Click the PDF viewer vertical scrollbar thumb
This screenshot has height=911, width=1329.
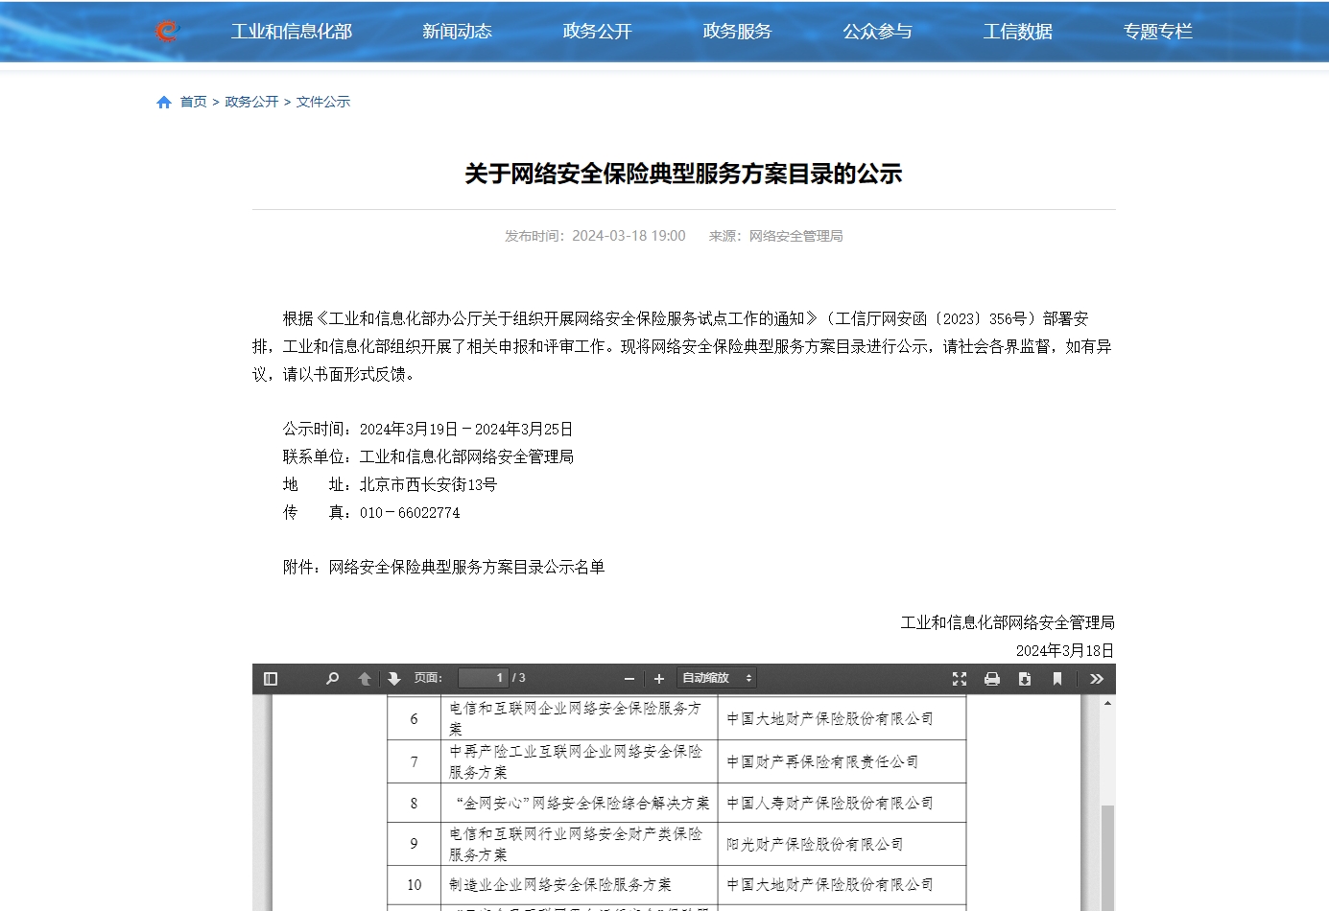[x=1107, y=856]
